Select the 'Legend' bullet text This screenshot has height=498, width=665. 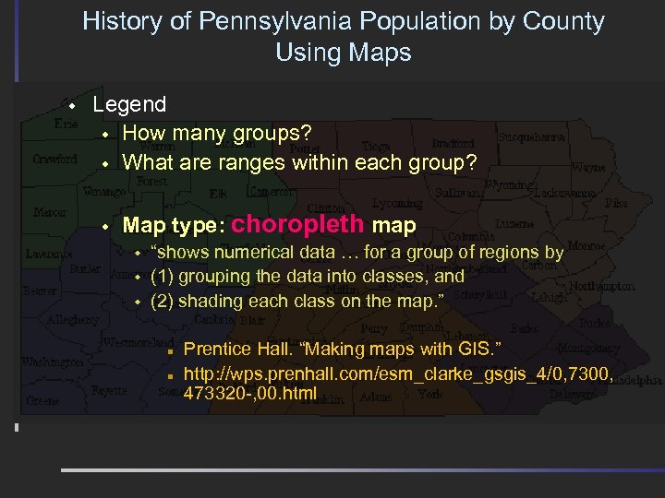coord(129,104)
